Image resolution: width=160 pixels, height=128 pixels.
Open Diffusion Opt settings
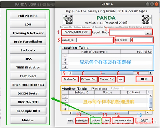[88, 79]
